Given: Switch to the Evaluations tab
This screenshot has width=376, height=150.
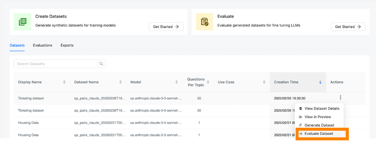Looking at the screenshot, I should tap(43, 45).
